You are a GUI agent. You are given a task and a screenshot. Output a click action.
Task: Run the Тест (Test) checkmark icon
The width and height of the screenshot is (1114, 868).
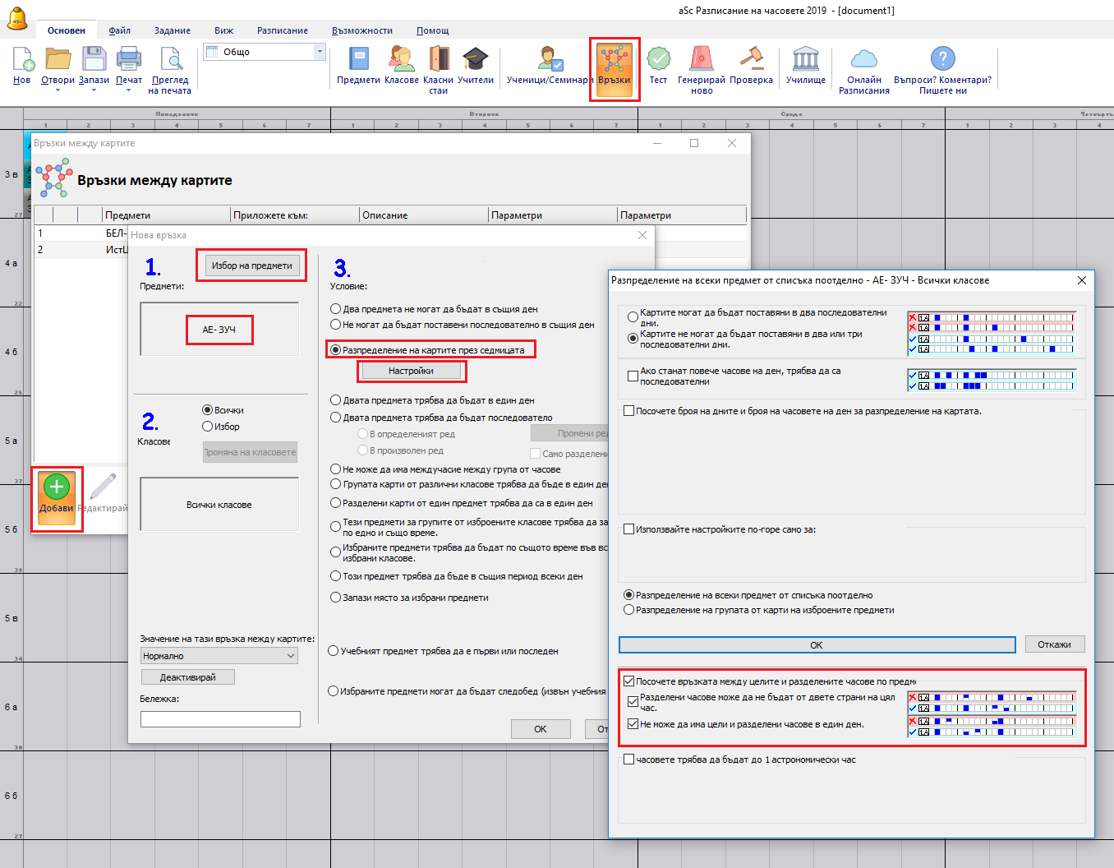point(658,60)
